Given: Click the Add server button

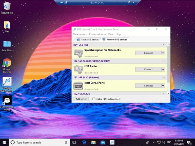Looking at the screenshot, I should pos(81,99).
